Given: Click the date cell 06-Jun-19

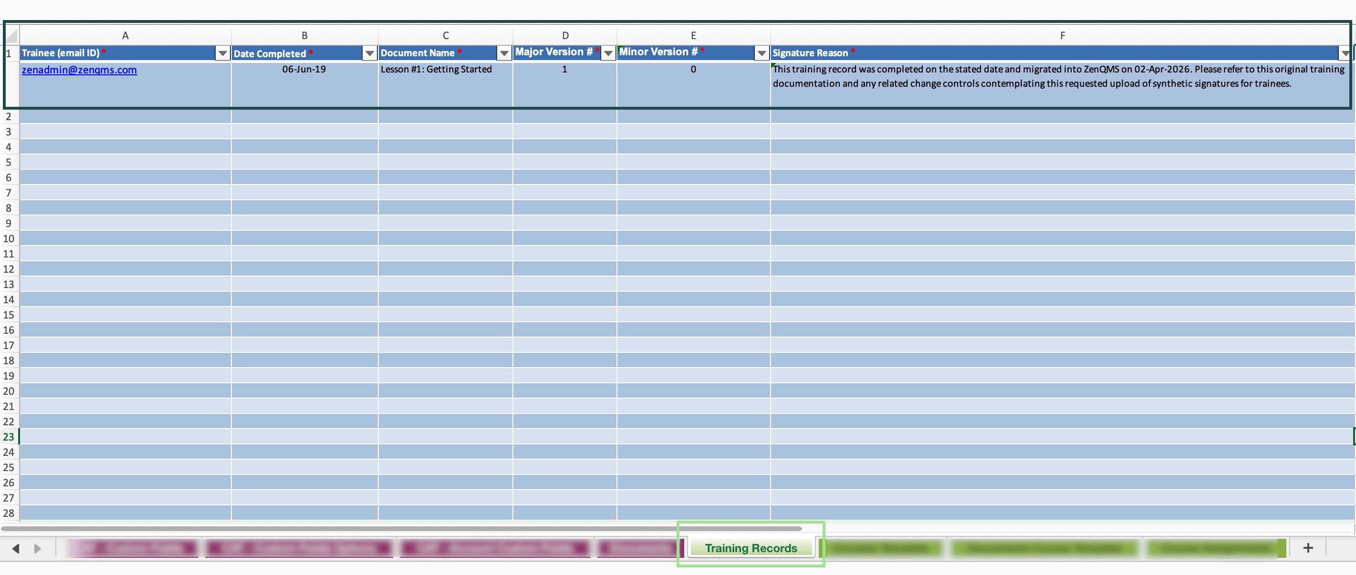Looking at the screenshot, I should [x=305, y=85].
